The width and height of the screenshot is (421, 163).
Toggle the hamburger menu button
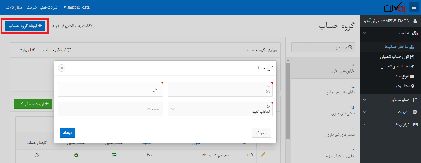coord(414,7)
